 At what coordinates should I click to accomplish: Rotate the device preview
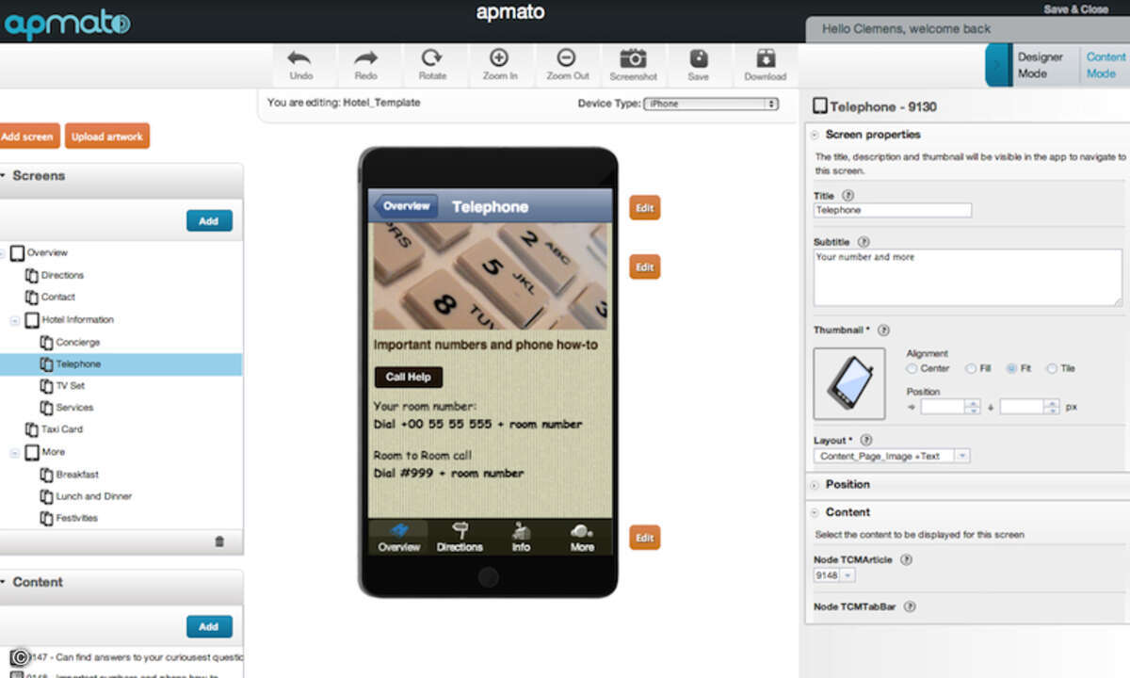click(432, 65)
